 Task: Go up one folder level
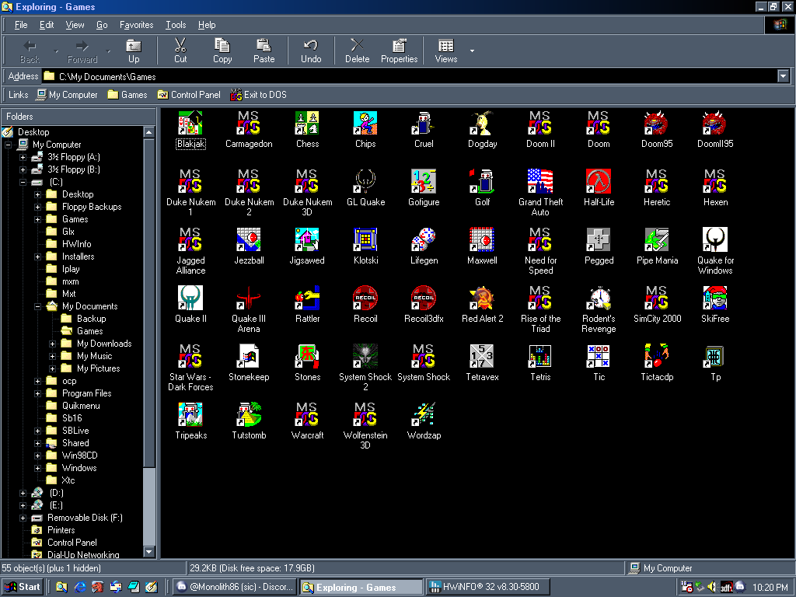click(134, 51)
